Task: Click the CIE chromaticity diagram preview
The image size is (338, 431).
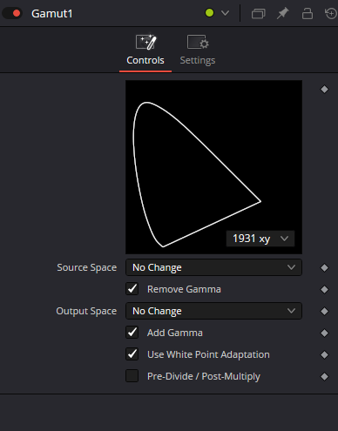Action: [x=213, y=167]
